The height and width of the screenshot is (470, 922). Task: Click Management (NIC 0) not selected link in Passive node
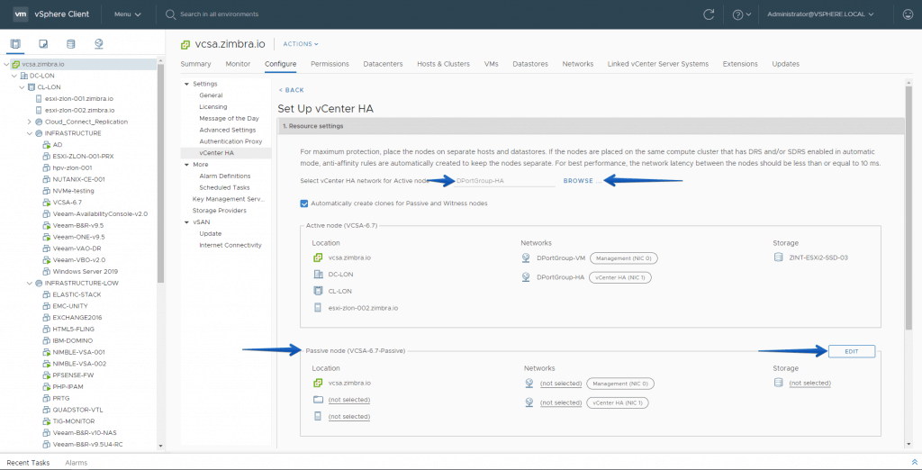point(561,384)
